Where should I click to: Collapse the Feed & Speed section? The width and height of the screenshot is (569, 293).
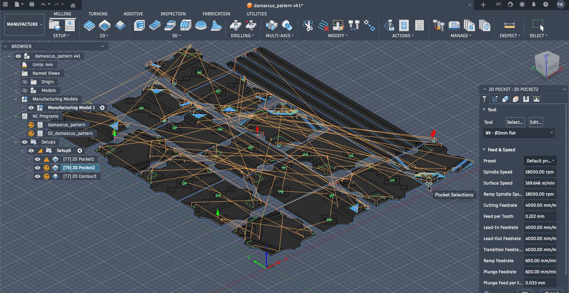coord(484,150)
